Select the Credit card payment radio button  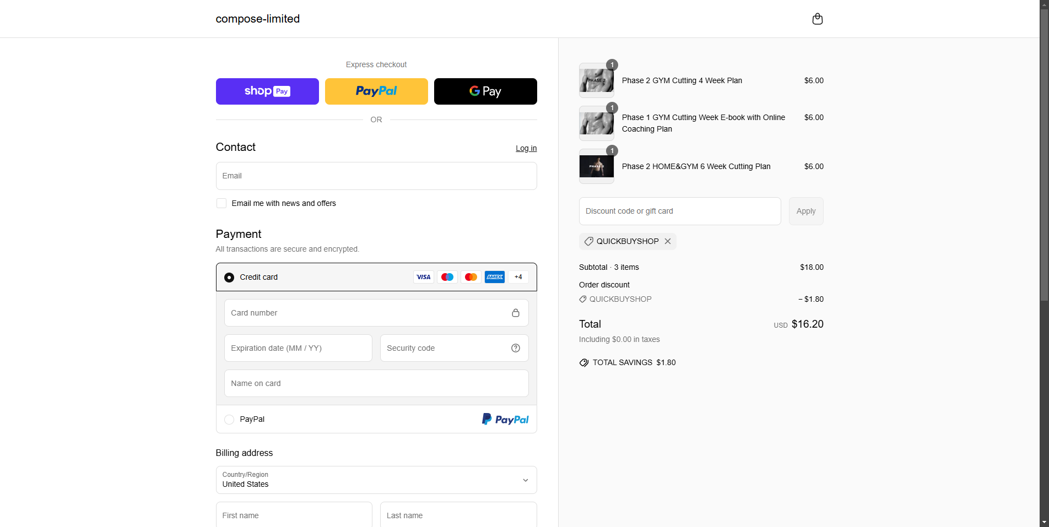pyautogui.click(x=229, y=277)
